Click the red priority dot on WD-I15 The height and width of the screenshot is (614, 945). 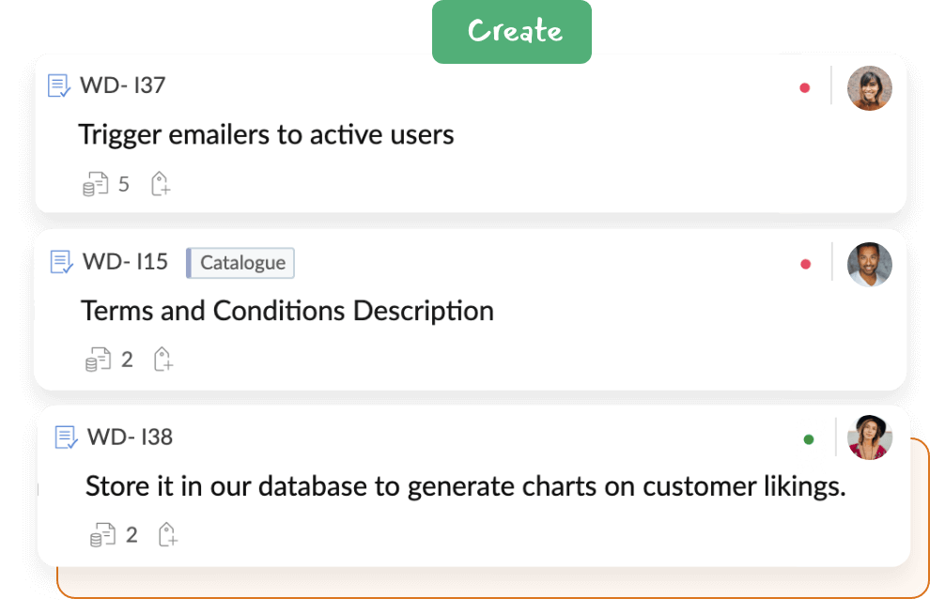tap(805, 264)
